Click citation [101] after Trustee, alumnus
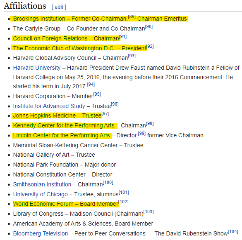This screenshot has width=242, height=240. 124,193
